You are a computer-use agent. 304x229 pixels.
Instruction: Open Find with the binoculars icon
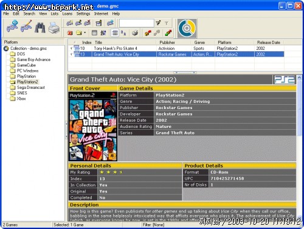tap(40, 27)
